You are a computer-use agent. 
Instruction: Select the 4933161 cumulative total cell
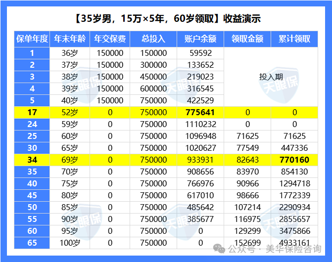point(294,243)
